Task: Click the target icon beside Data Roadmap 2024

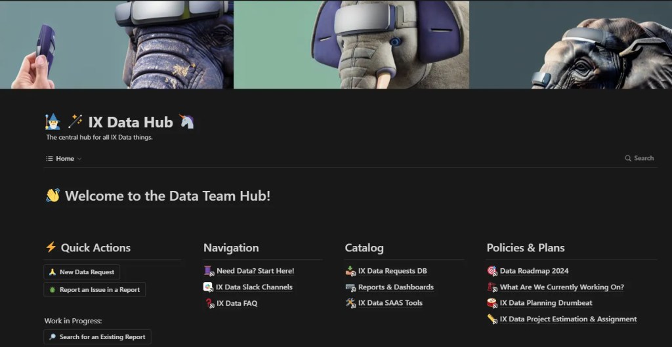Action: coord(492,271)
